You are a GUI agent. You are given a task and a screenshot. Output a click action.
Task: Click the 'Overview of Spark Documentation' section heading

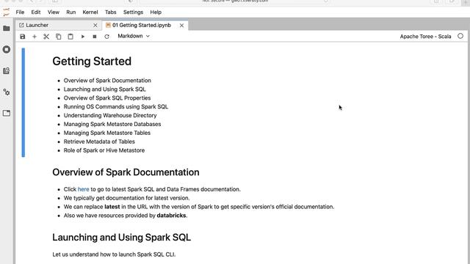click(x=126, y=172)
